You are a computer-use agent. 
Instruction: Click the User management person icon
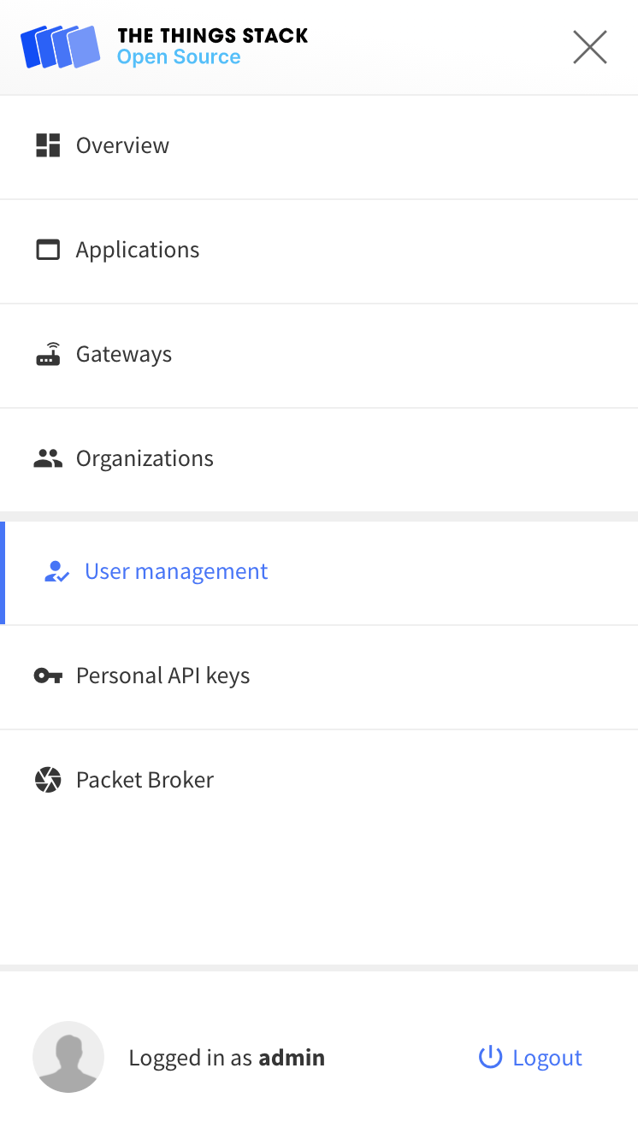pos(56,570)
